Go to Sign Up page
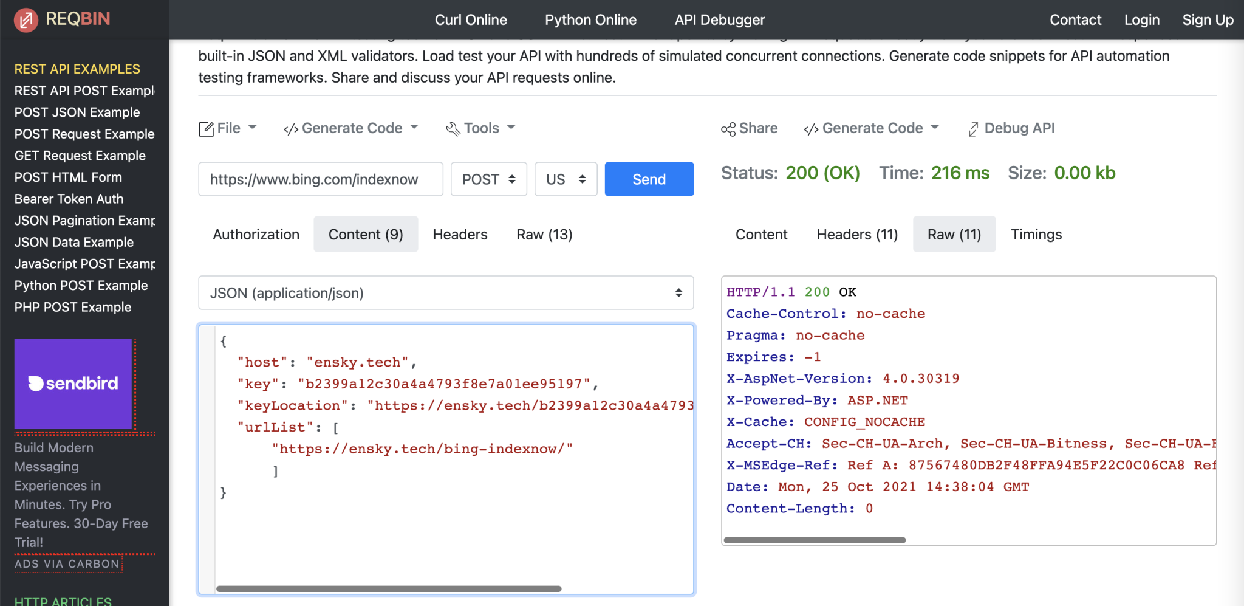The width and height of the screenshot is (1244, 606). 1207,20
